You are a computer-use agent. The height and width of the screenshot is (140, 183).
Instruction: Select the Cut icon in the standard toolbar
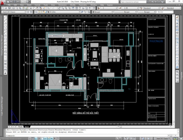(x=31, y=8)
